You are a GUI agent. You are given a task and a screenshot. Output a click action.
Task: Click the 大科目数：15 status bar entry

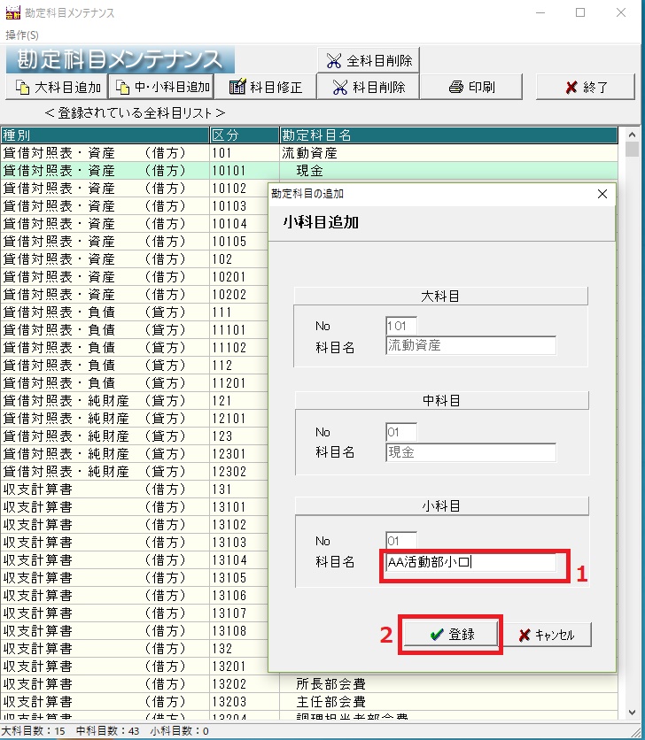pos(33,731)
